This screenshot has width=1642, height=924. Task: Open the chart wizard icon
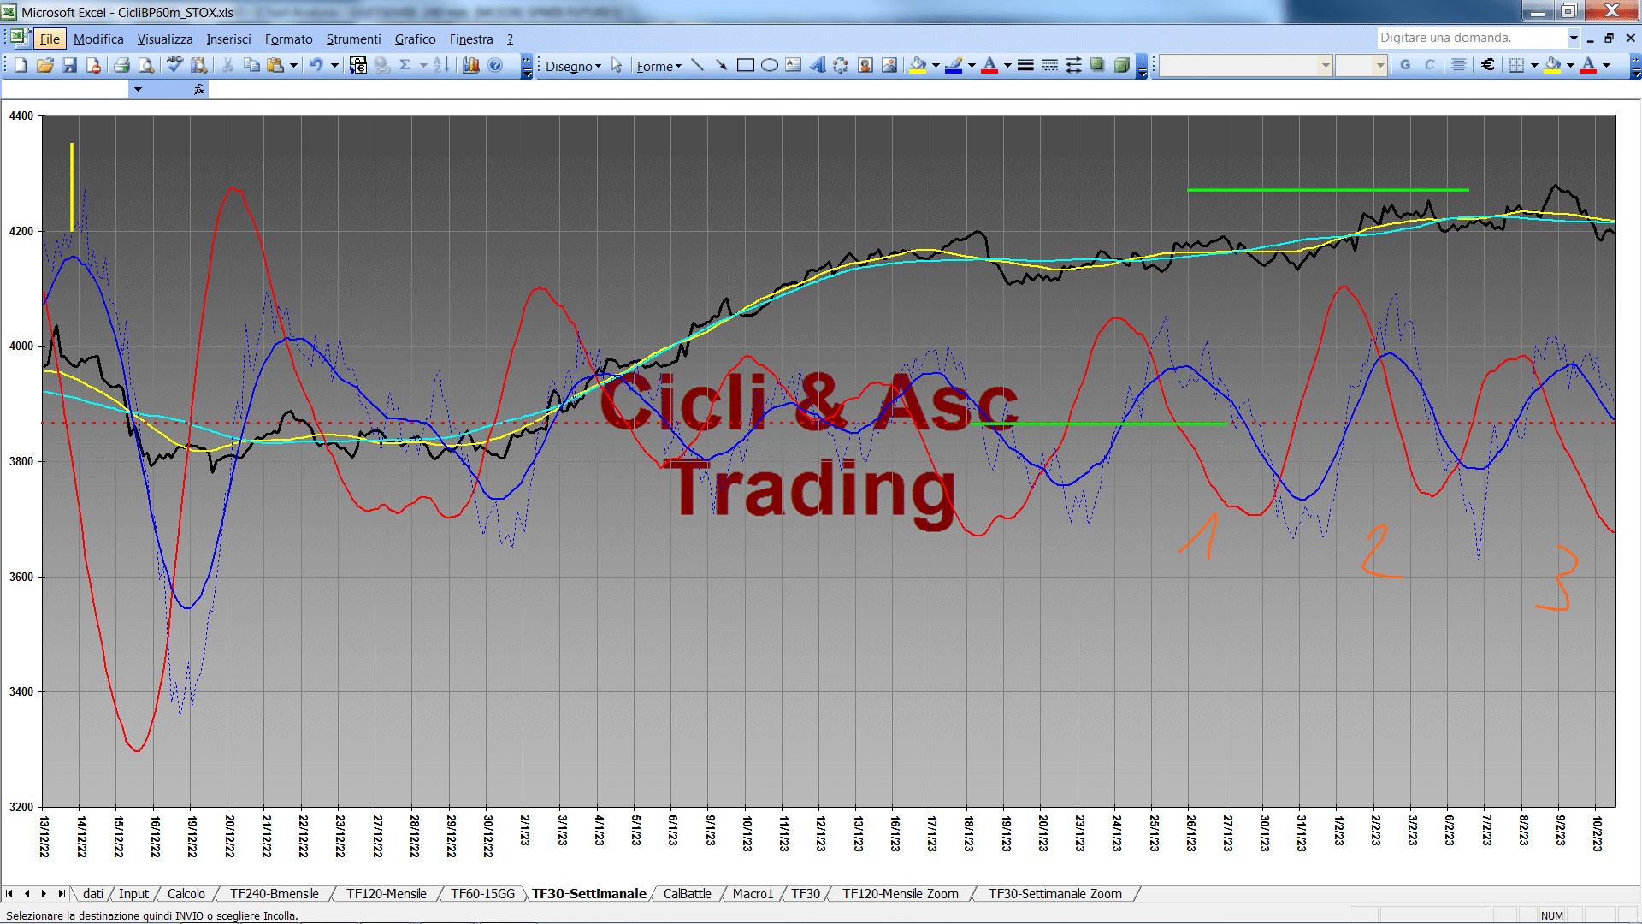point(471,65)
